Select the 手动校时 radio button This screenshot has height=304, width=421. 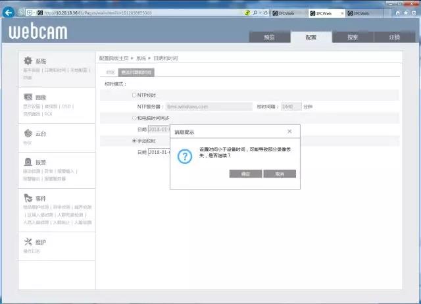(135, 141)
